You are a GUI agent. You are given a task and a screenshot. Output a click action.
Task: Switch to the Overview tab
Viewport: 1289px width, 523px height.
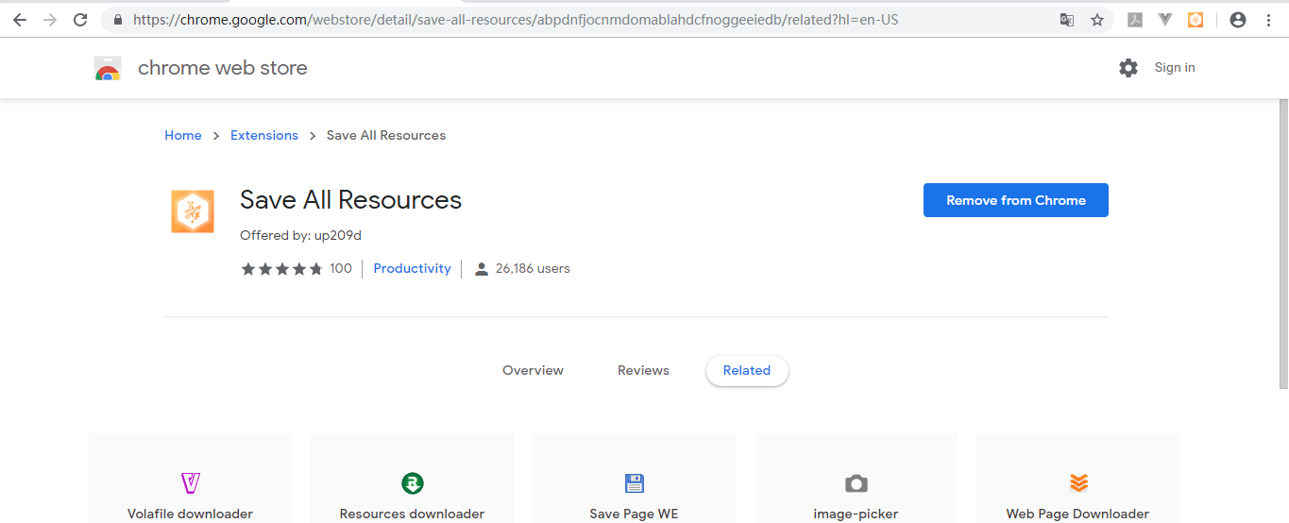(x=533, y=371)
